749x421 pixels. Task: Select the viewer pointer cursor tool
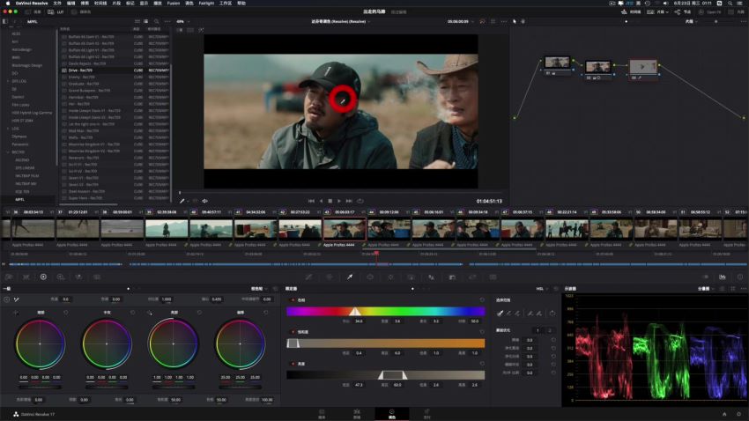tap(515, 21)
